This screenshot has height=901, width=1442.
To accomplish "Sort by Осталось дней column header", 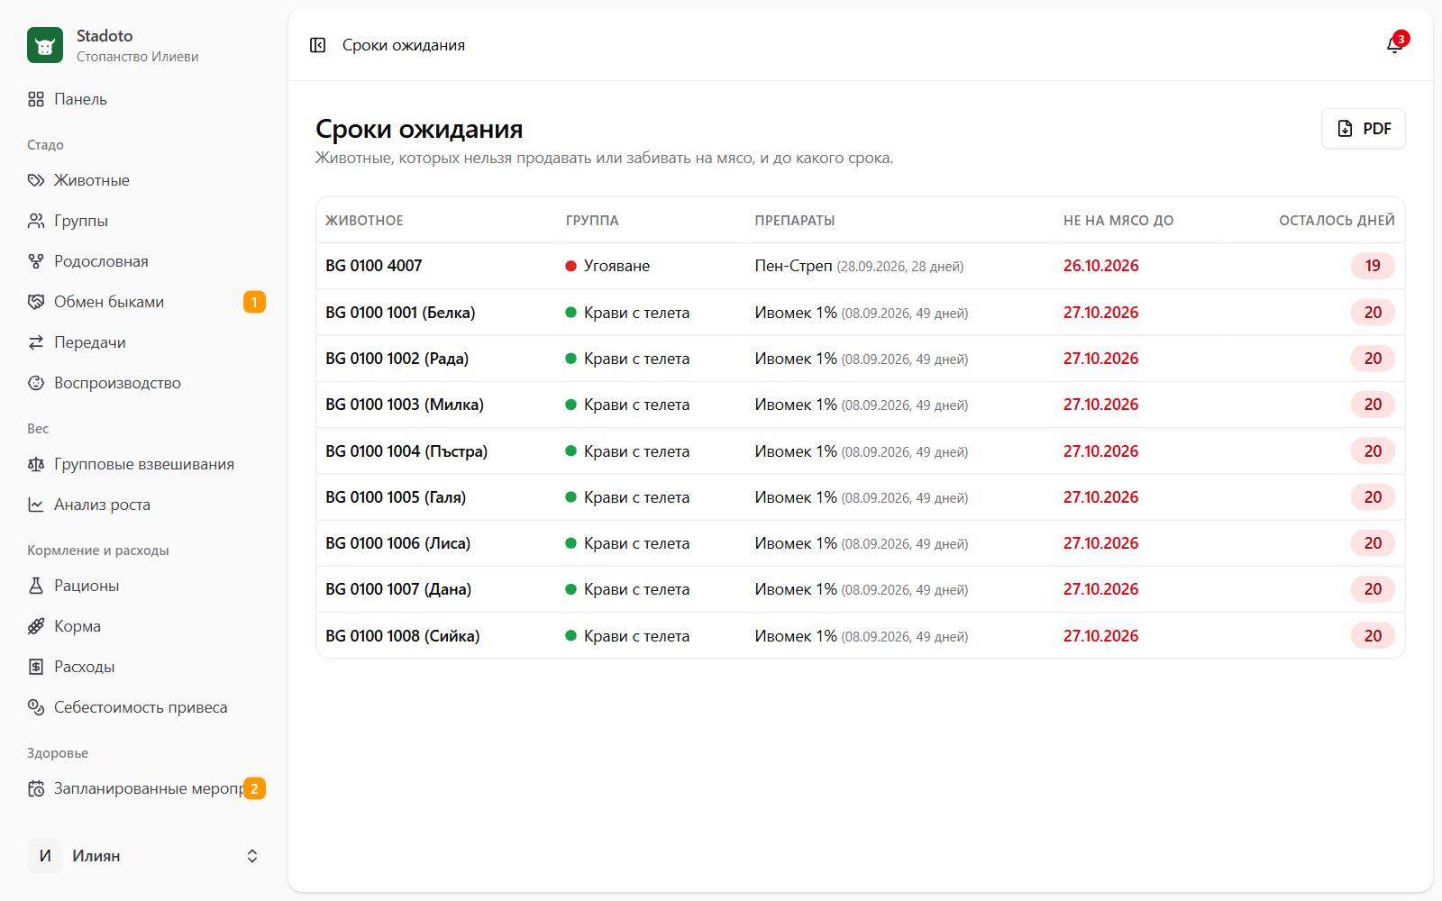I will [x=1337, y=221].
